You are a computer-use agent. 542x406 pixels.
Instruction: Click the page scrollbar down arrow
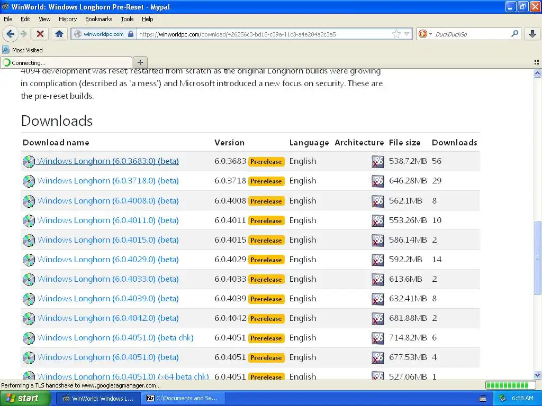[537, 375]
